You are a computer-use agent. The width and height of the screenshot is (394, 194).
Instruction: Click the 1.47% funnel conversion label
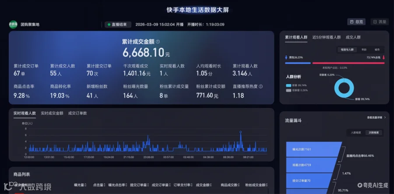coord(347,173)
